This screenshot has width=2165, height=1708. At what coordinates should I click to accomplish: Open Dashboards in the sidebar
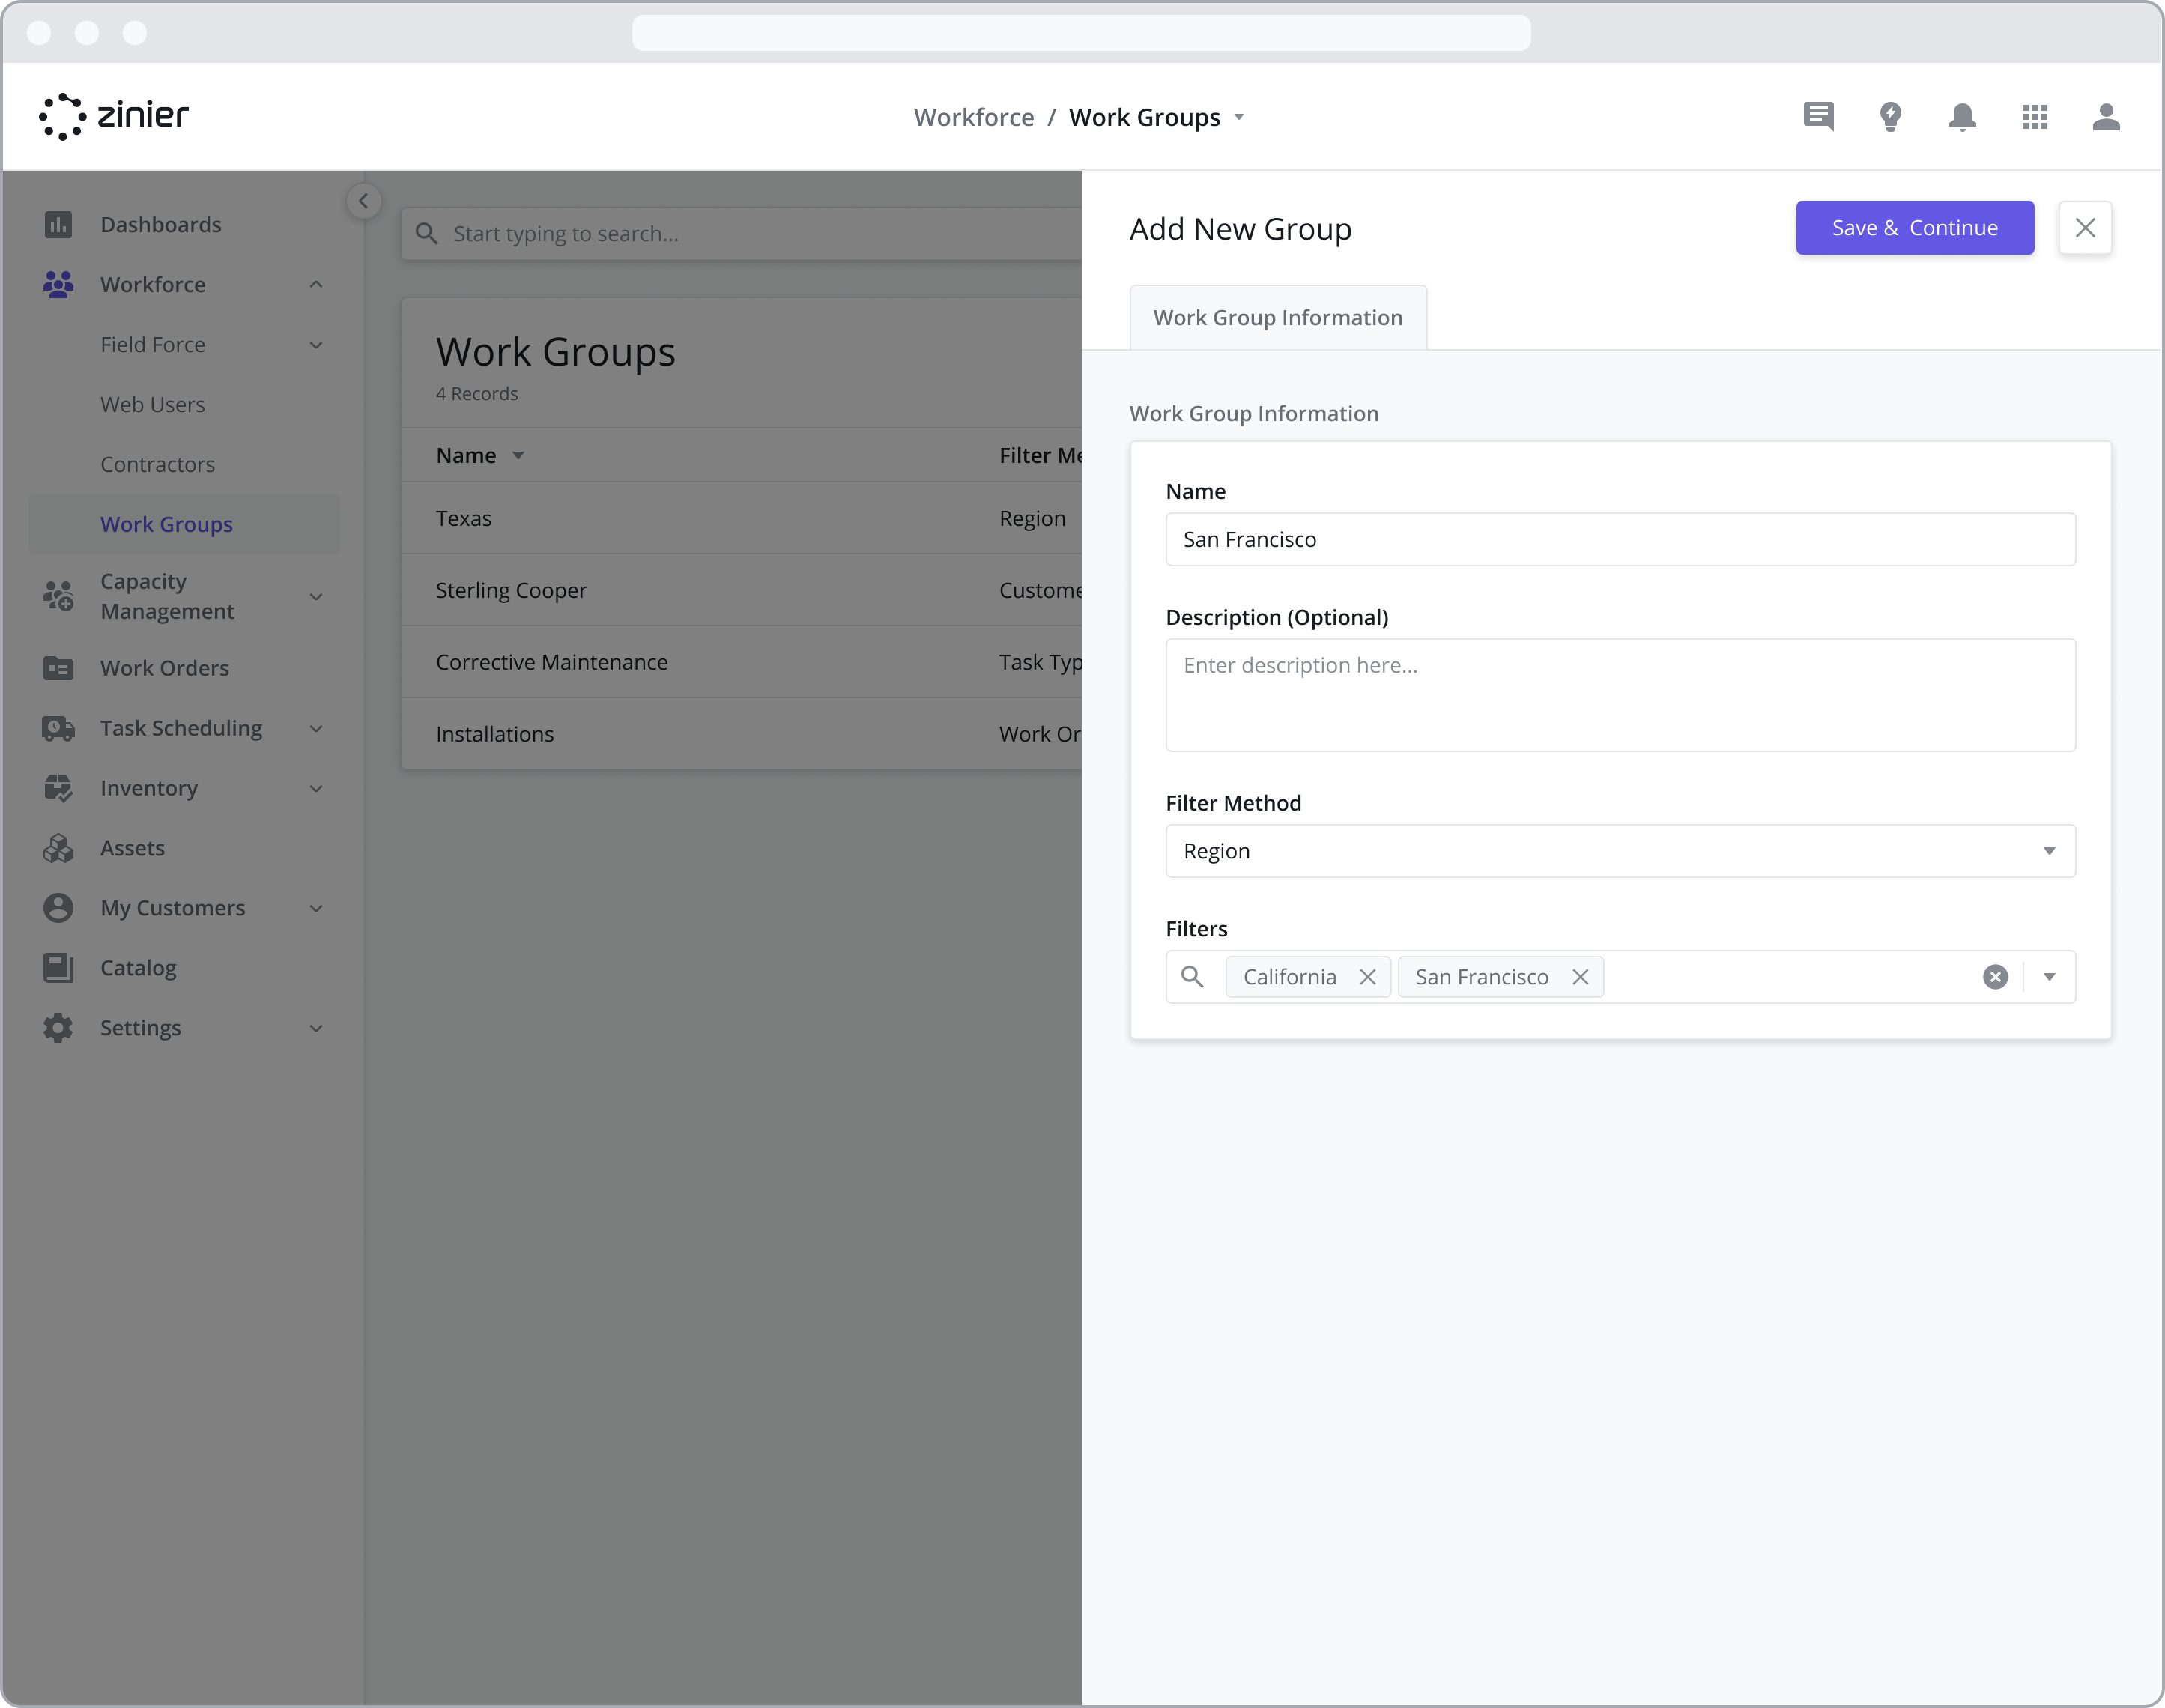pyautogui.click(x=161, y=224)
